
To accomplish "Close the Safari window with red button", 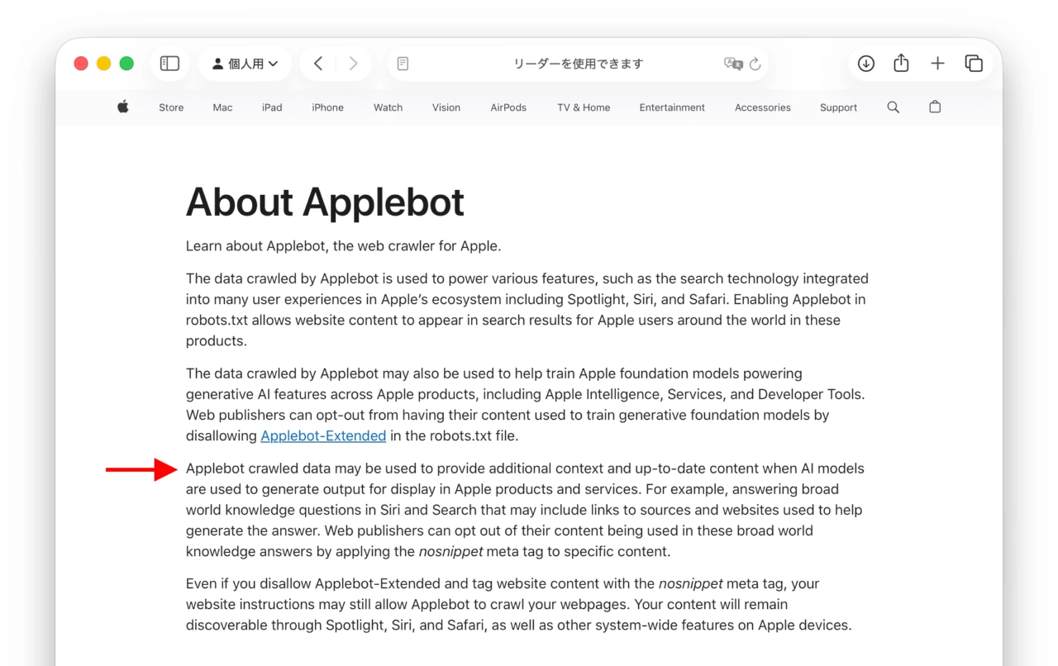I will 81,64.
